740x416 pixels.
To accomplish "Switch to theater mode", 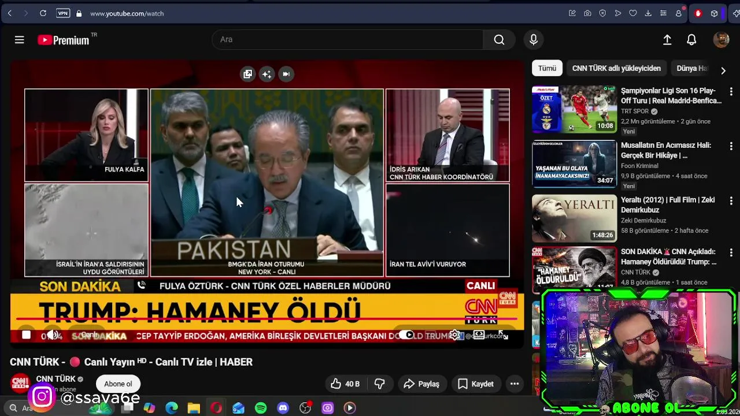I will coord(479,335).
